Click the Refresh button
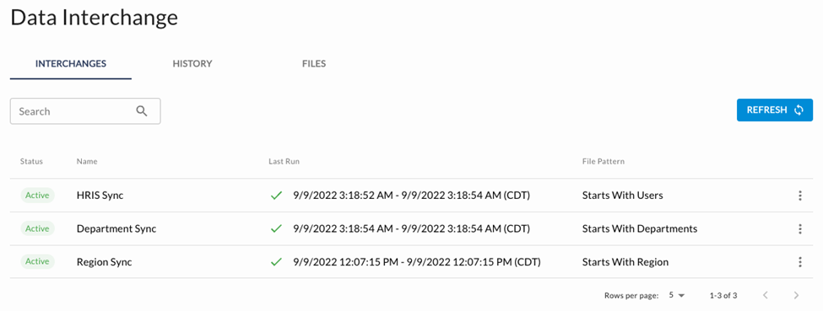823x311 pixels. click(x=775, y=110)
